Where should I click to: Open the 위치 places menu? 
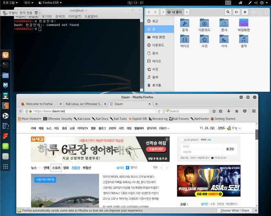[x=29, y=3]
